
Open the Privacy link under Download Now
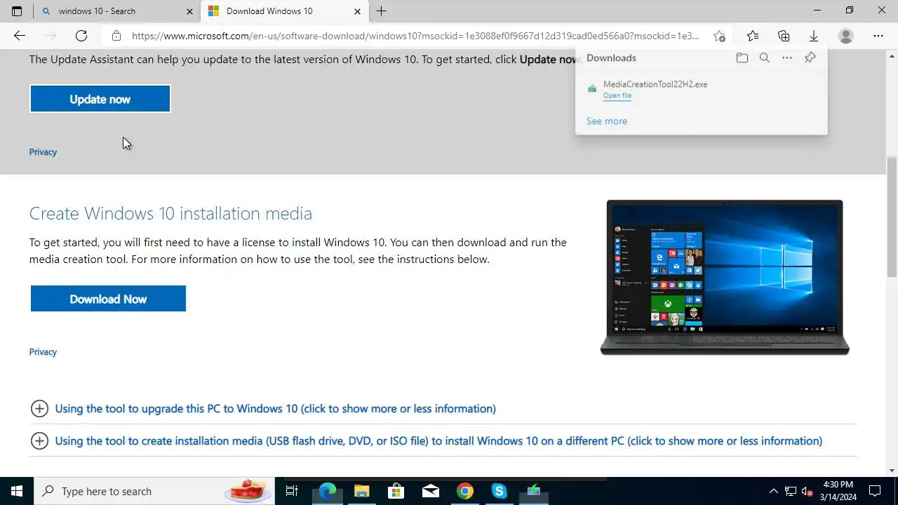[43, 351]
